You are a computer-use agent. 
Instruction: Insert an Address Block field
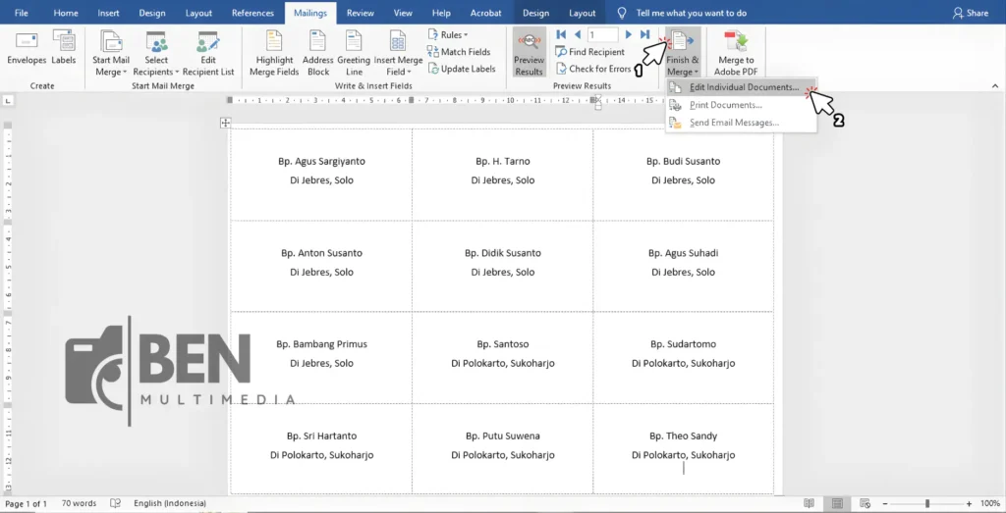coord(318,53)
